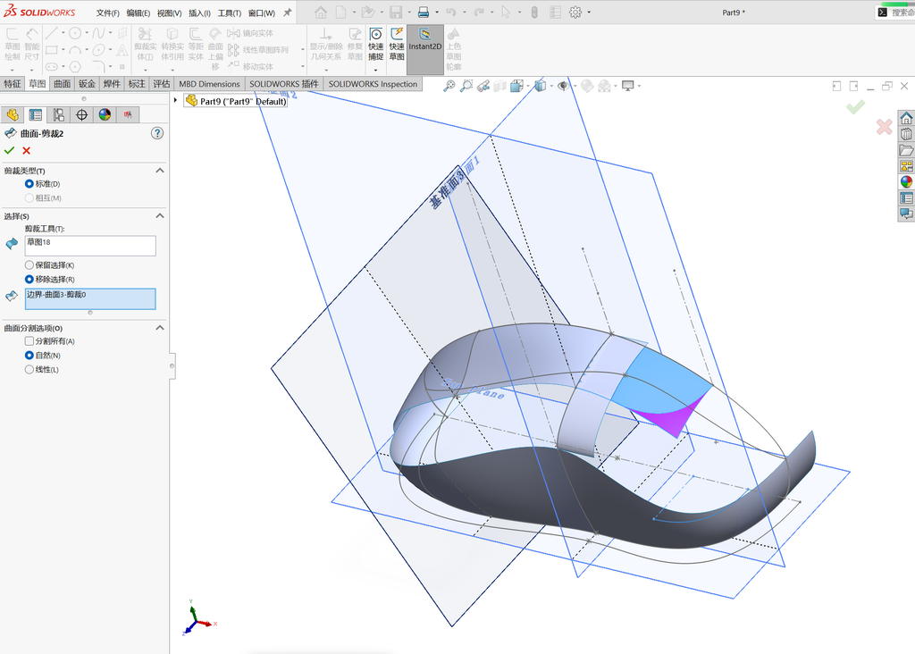
Task: Switch to PropertyManager tab icon
Action: [36, 115]
